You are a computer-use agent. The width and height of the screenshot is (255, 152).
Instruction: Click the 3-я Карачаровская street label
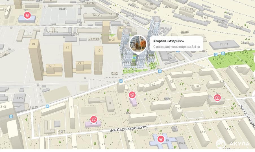[128, 128]
